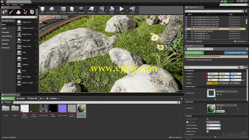This screenshot has height=140, width=249.
Task: Open Filters dropdown in Content Browser
Action: pyautogui.click(x=8, y=102)
